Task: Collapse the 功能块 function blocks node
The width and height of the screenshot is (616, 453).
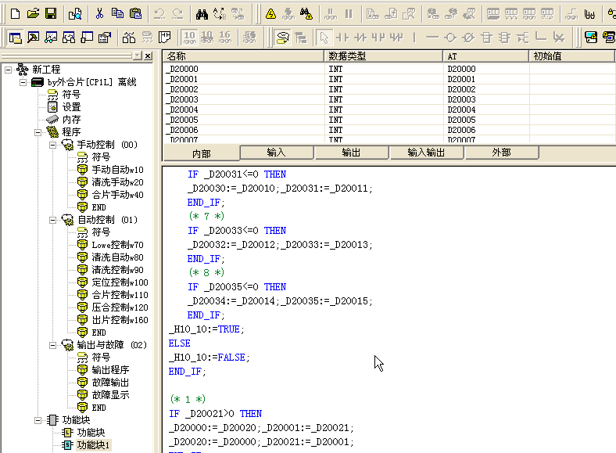Action: 38,420
